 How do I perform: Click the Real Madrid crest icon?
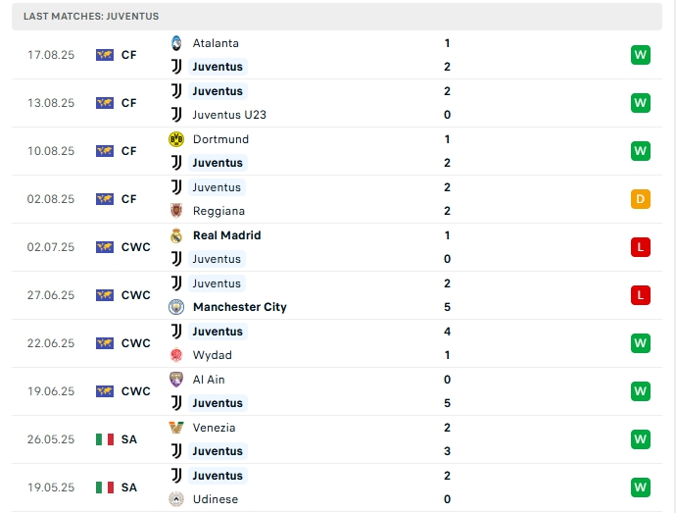pyautogui.click(x=176, y=235)
